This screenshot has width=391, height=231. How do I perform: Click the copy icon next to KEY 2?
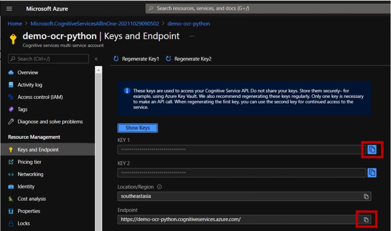(x=372, y=172)
